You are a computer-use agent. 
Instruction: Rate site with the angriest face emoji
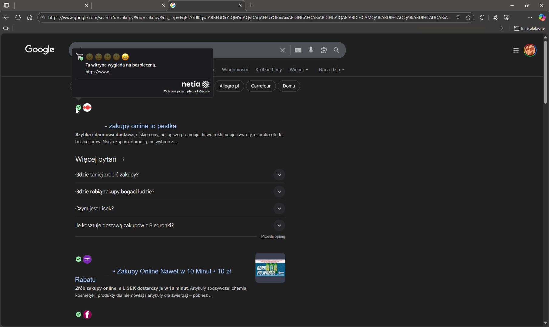[89, 57]
